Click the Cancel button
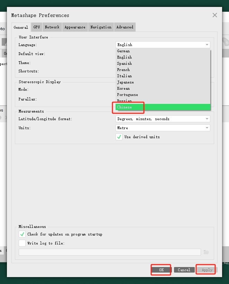This screenshot has height=284, width=229. point(184,270)
